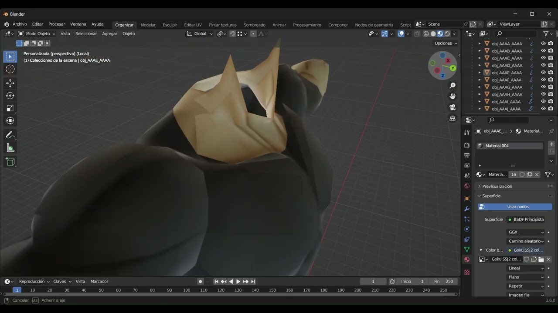Activate the 3D Cursor tool
558x313 pixels.
[10, 69]
